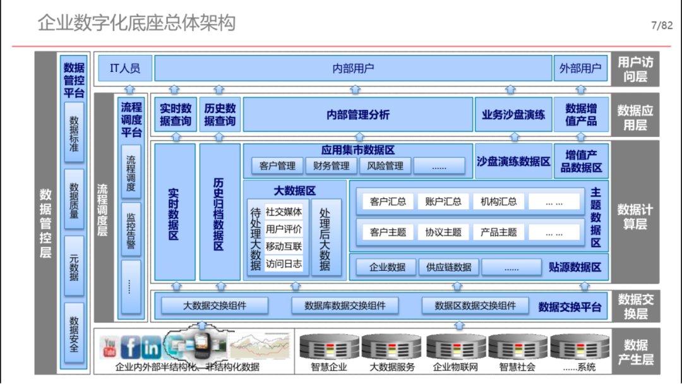Screen dimensions: 682x384
Task: Click the Facebook icon
Action: [130, 347]
